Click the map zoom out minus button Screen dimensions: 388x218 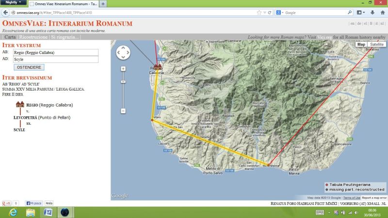pos(123,111)
